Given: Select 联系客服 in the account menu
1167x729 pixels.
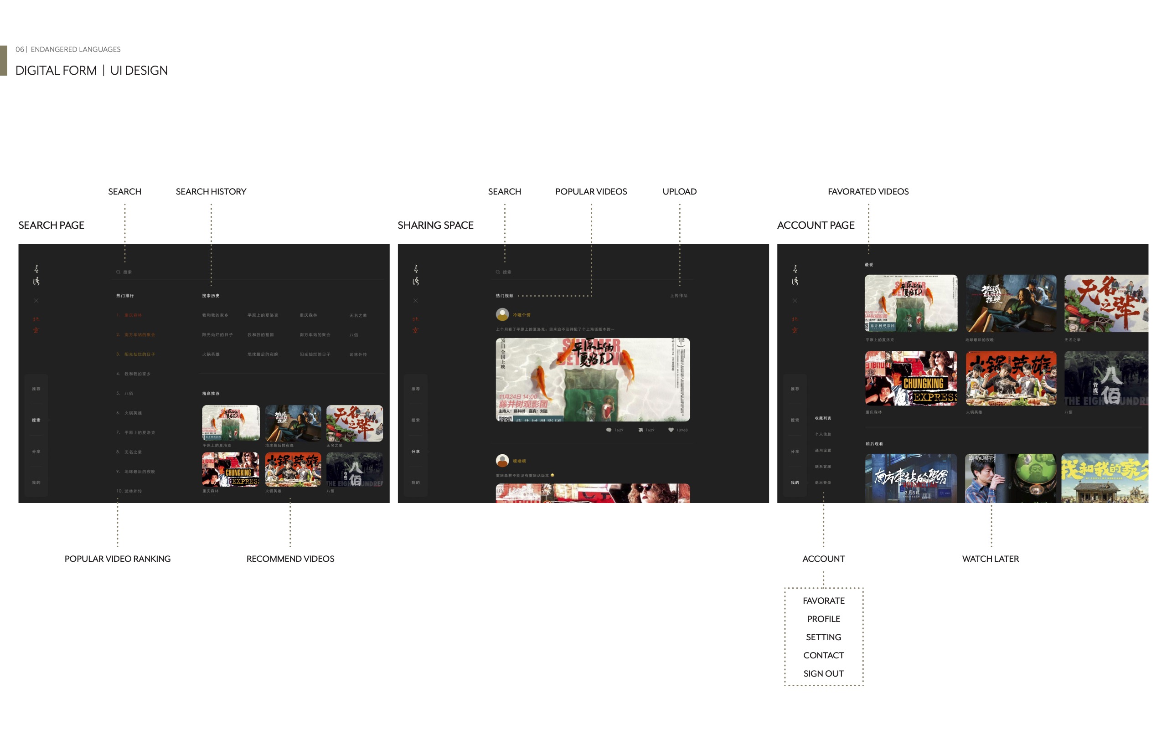Looking at the screenshot, I should 823,466.
